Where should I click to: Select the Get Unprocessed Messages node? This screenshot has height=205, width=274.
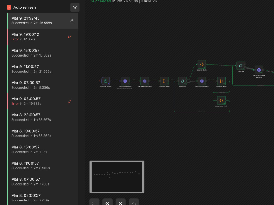(259, 70)
